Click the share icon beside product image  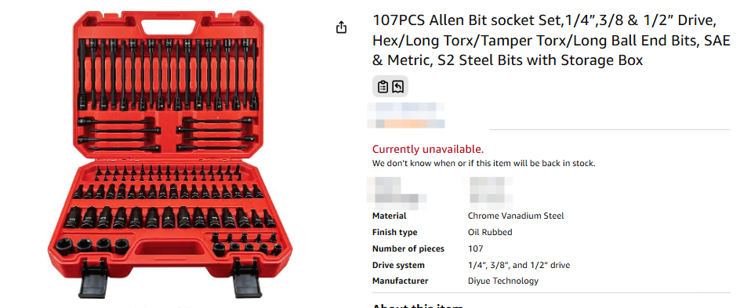click(341, 28)
